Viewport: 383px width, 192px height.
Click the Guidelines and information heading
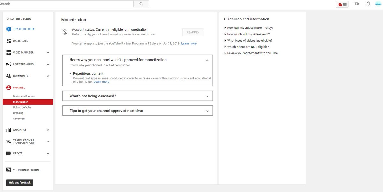[247, 19]
